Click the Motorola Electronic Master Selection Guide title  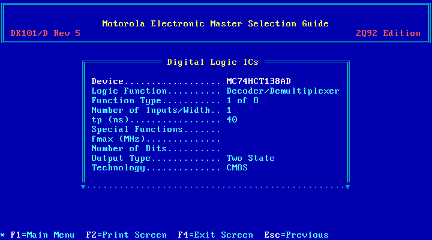pos(215,23)
